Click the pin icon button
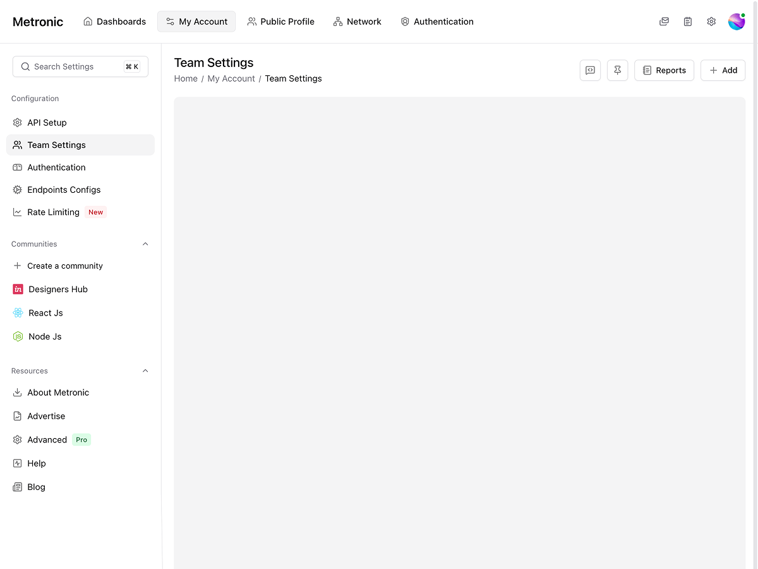 tap(617, 70)
